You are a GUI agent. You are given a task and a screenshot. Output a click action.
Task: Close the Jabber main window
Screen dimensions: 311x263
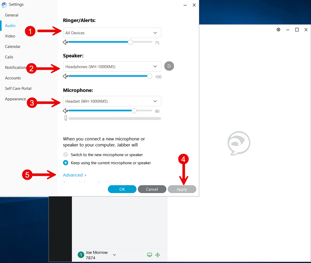point(306,30)
